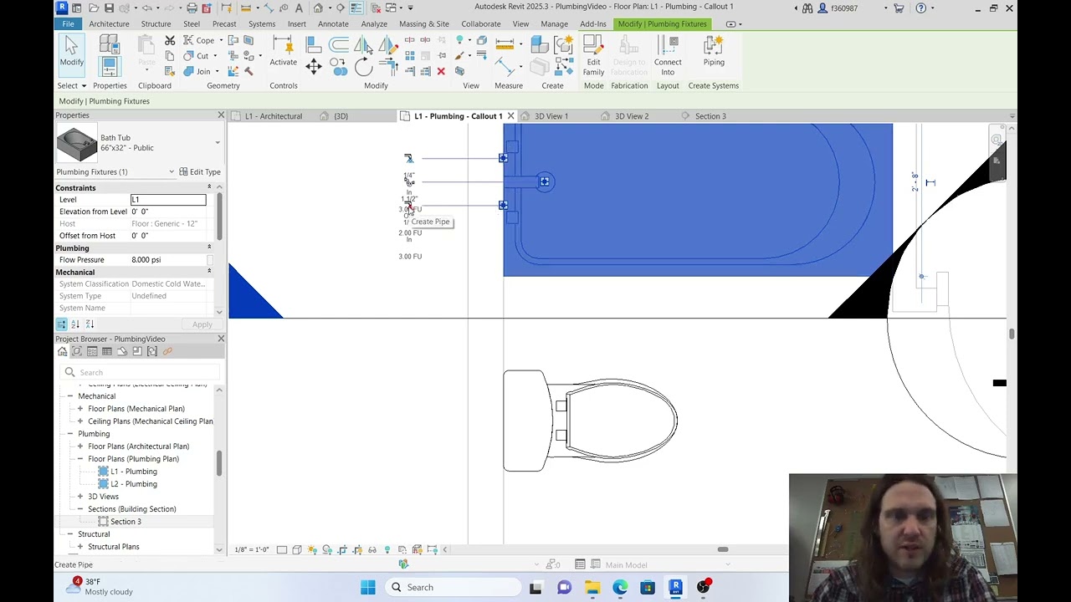Expand the 3D Views tree node
Viewport: 1071px width, 602px height.
point(80,497)
